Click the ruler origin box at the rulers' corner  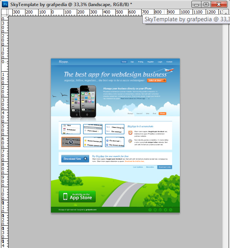(x=5, y=12)
